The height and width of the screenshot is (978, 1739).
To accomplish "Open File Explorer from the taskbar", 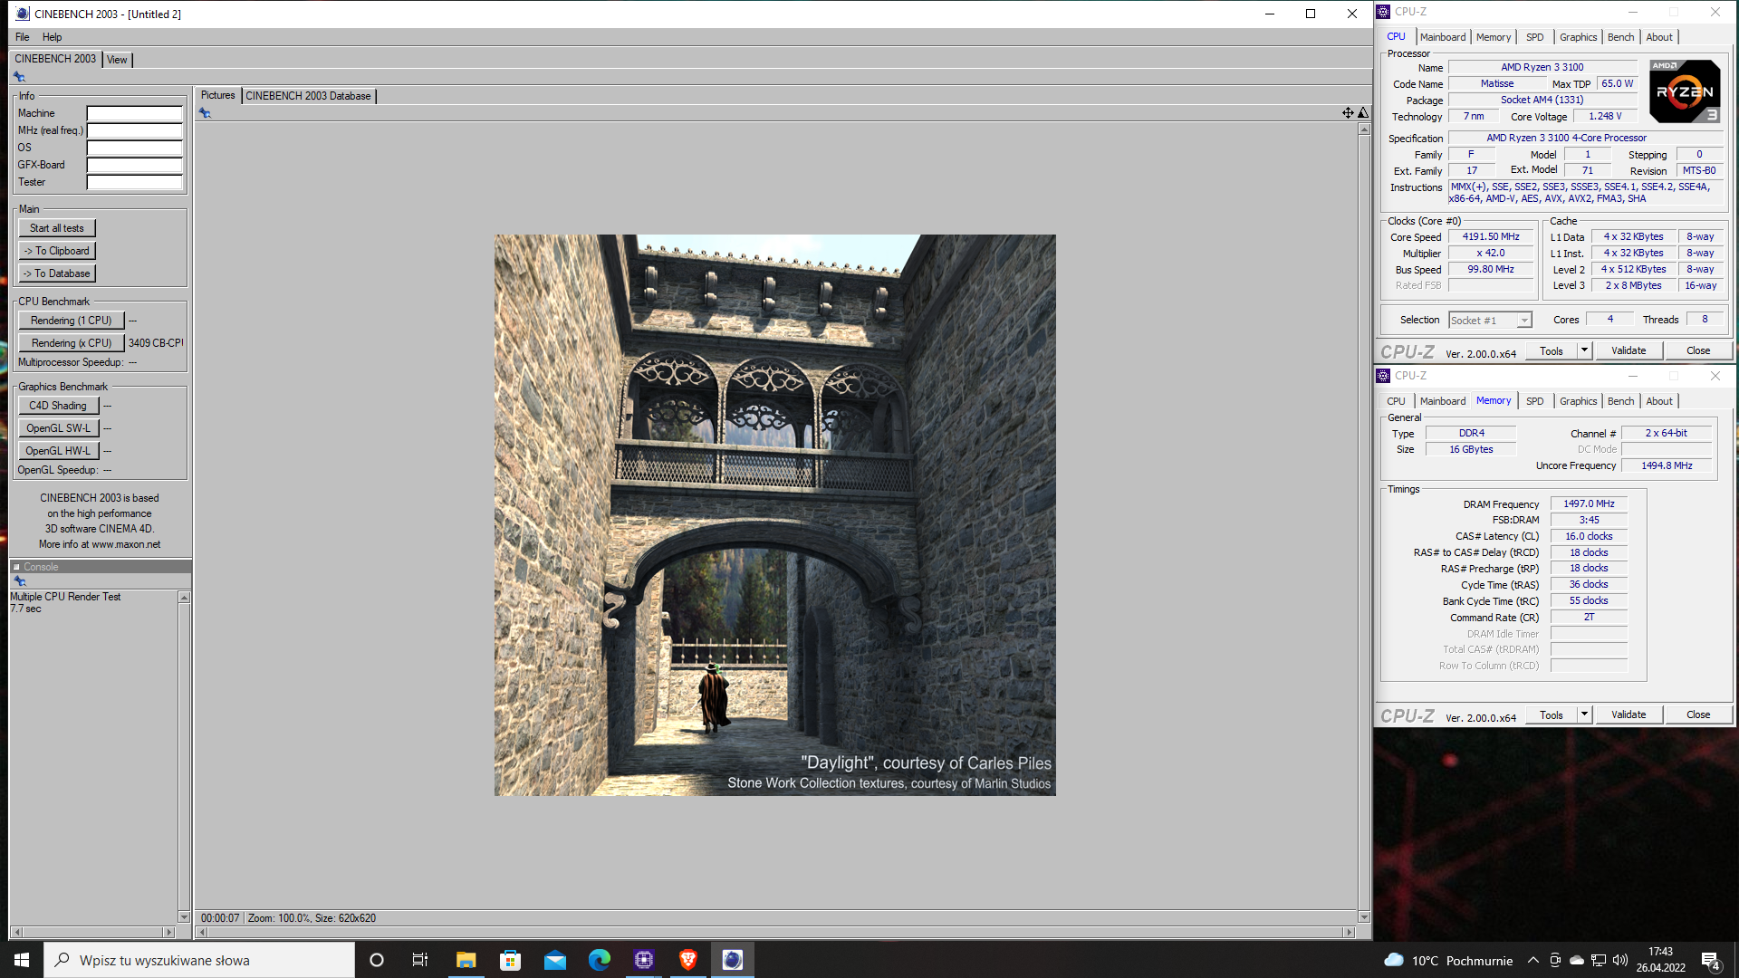I will coord(466,960).
